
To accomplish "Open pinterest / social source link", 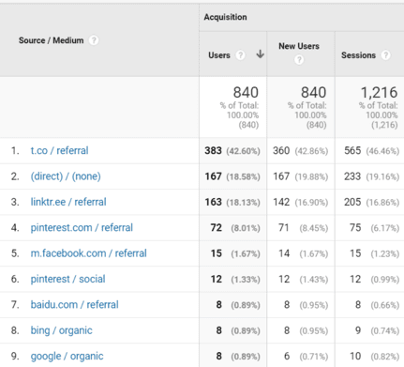I will tap(67, 279).
